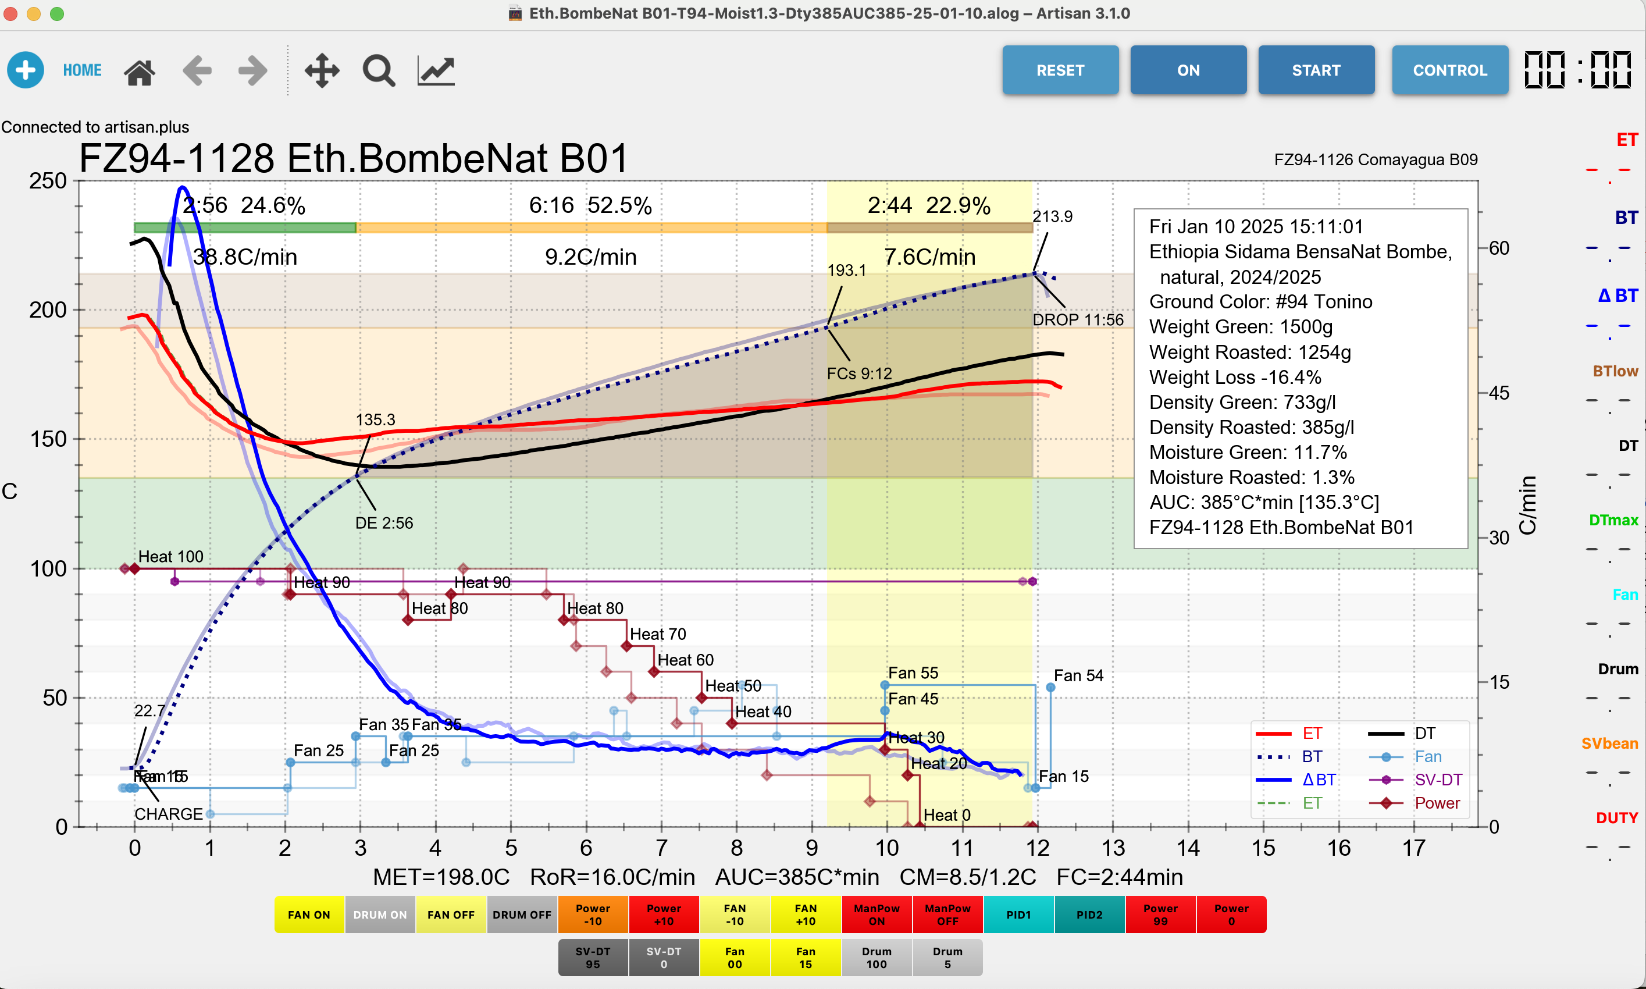Click the forward arrow navigation icon
The image size is (1646, 989).
point(252,70)
